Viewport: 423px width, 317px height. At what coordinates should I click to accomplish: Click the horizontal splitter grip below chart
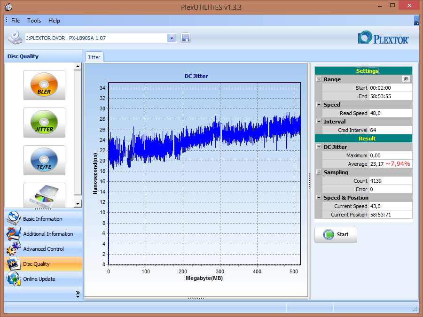196,298
